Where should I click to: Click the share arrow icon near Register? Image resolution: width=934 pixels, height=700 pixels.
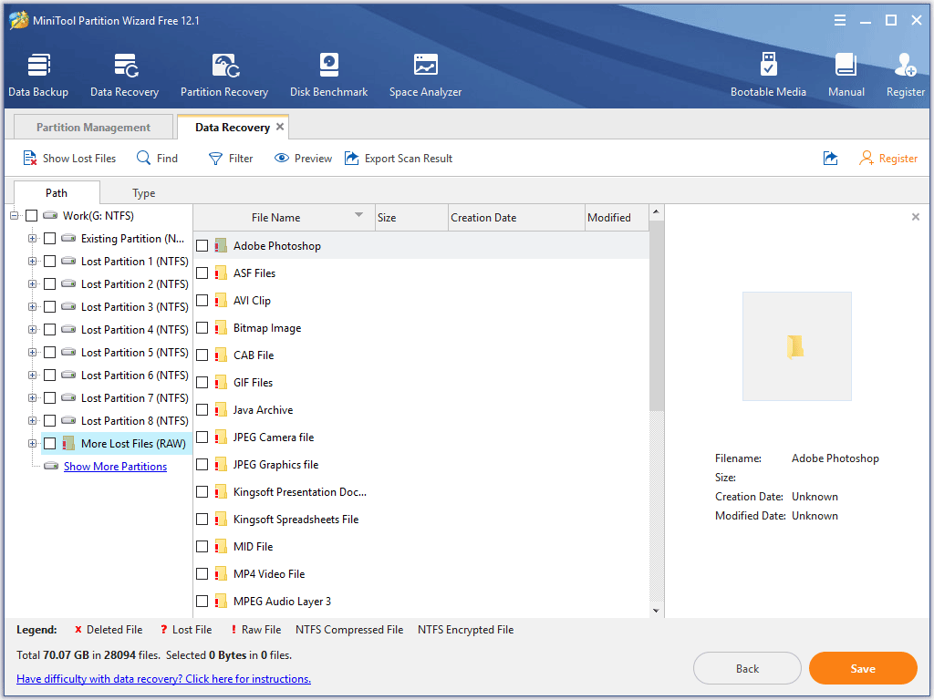coord(830,159)
